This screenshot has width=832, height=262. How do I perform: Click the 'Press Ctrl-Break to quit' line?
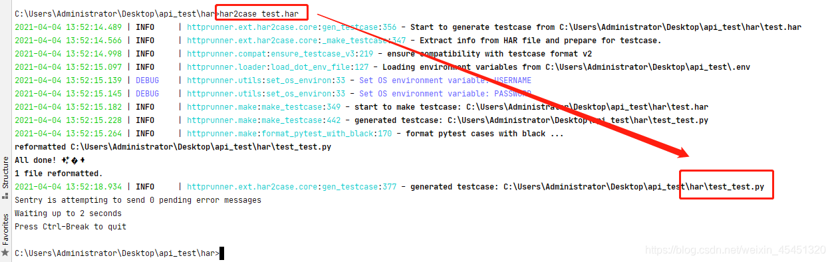click(x=70, y=227)
